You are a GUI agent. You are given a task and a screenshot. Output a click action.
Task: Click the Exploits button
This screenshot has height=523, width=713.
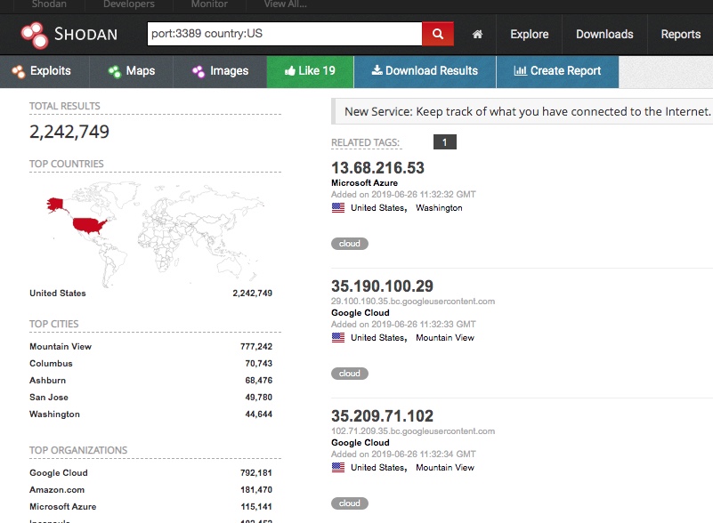pyautogui.click(x=45, y=71)
